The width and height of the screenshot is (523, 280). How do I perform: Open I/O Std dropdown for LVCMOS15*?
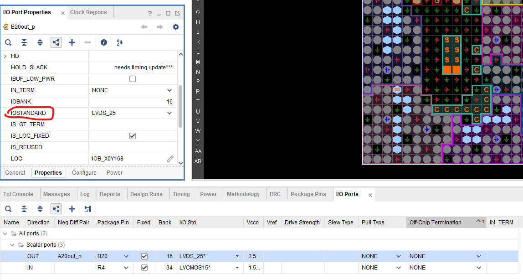pos(237,268)
